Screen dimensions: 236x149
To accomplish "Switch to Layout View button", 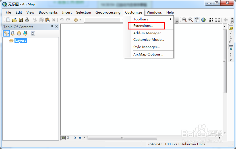I will click(68, 138).
